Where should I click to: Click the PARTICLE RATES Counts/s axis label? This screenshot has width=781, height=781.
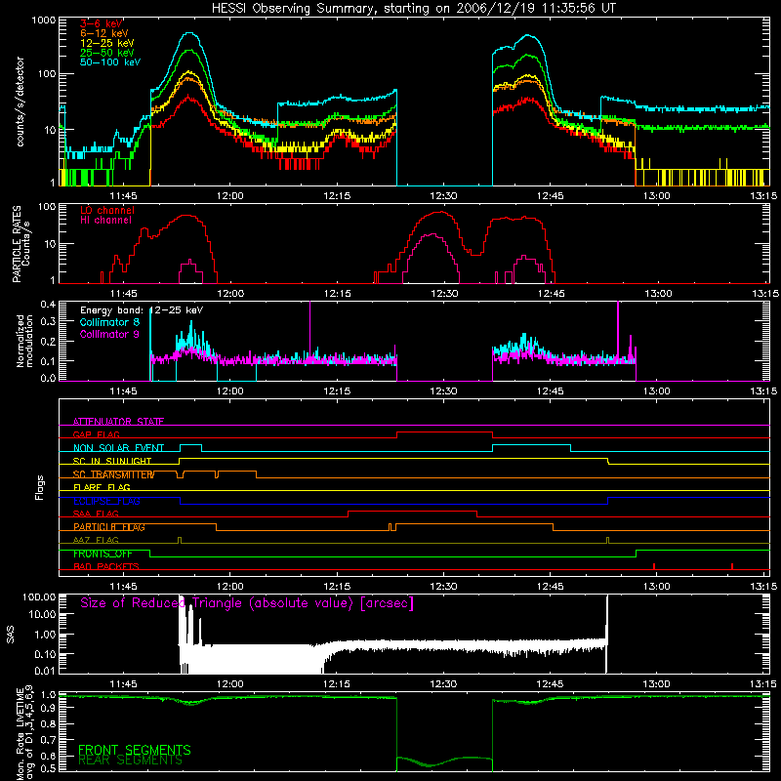click(21, 244)
